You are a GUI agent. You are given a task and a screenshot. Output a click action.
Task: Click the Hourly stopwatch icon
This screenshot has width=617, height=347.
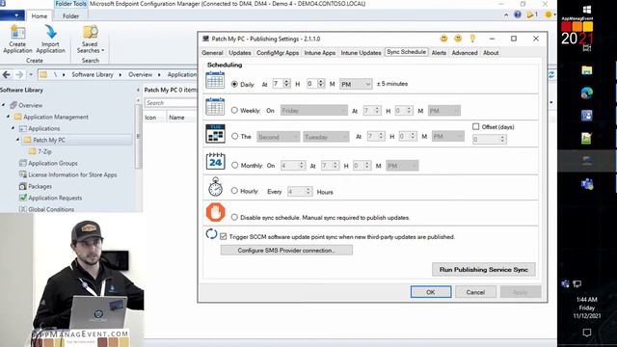[215, 187]
